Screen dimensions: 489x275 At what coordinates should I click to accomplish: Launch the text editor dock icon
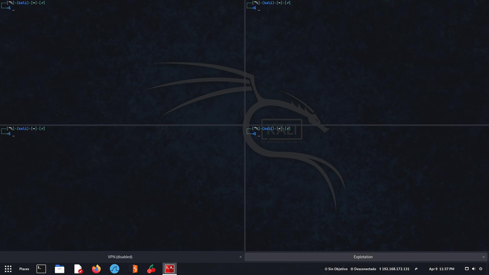(78, 269)
